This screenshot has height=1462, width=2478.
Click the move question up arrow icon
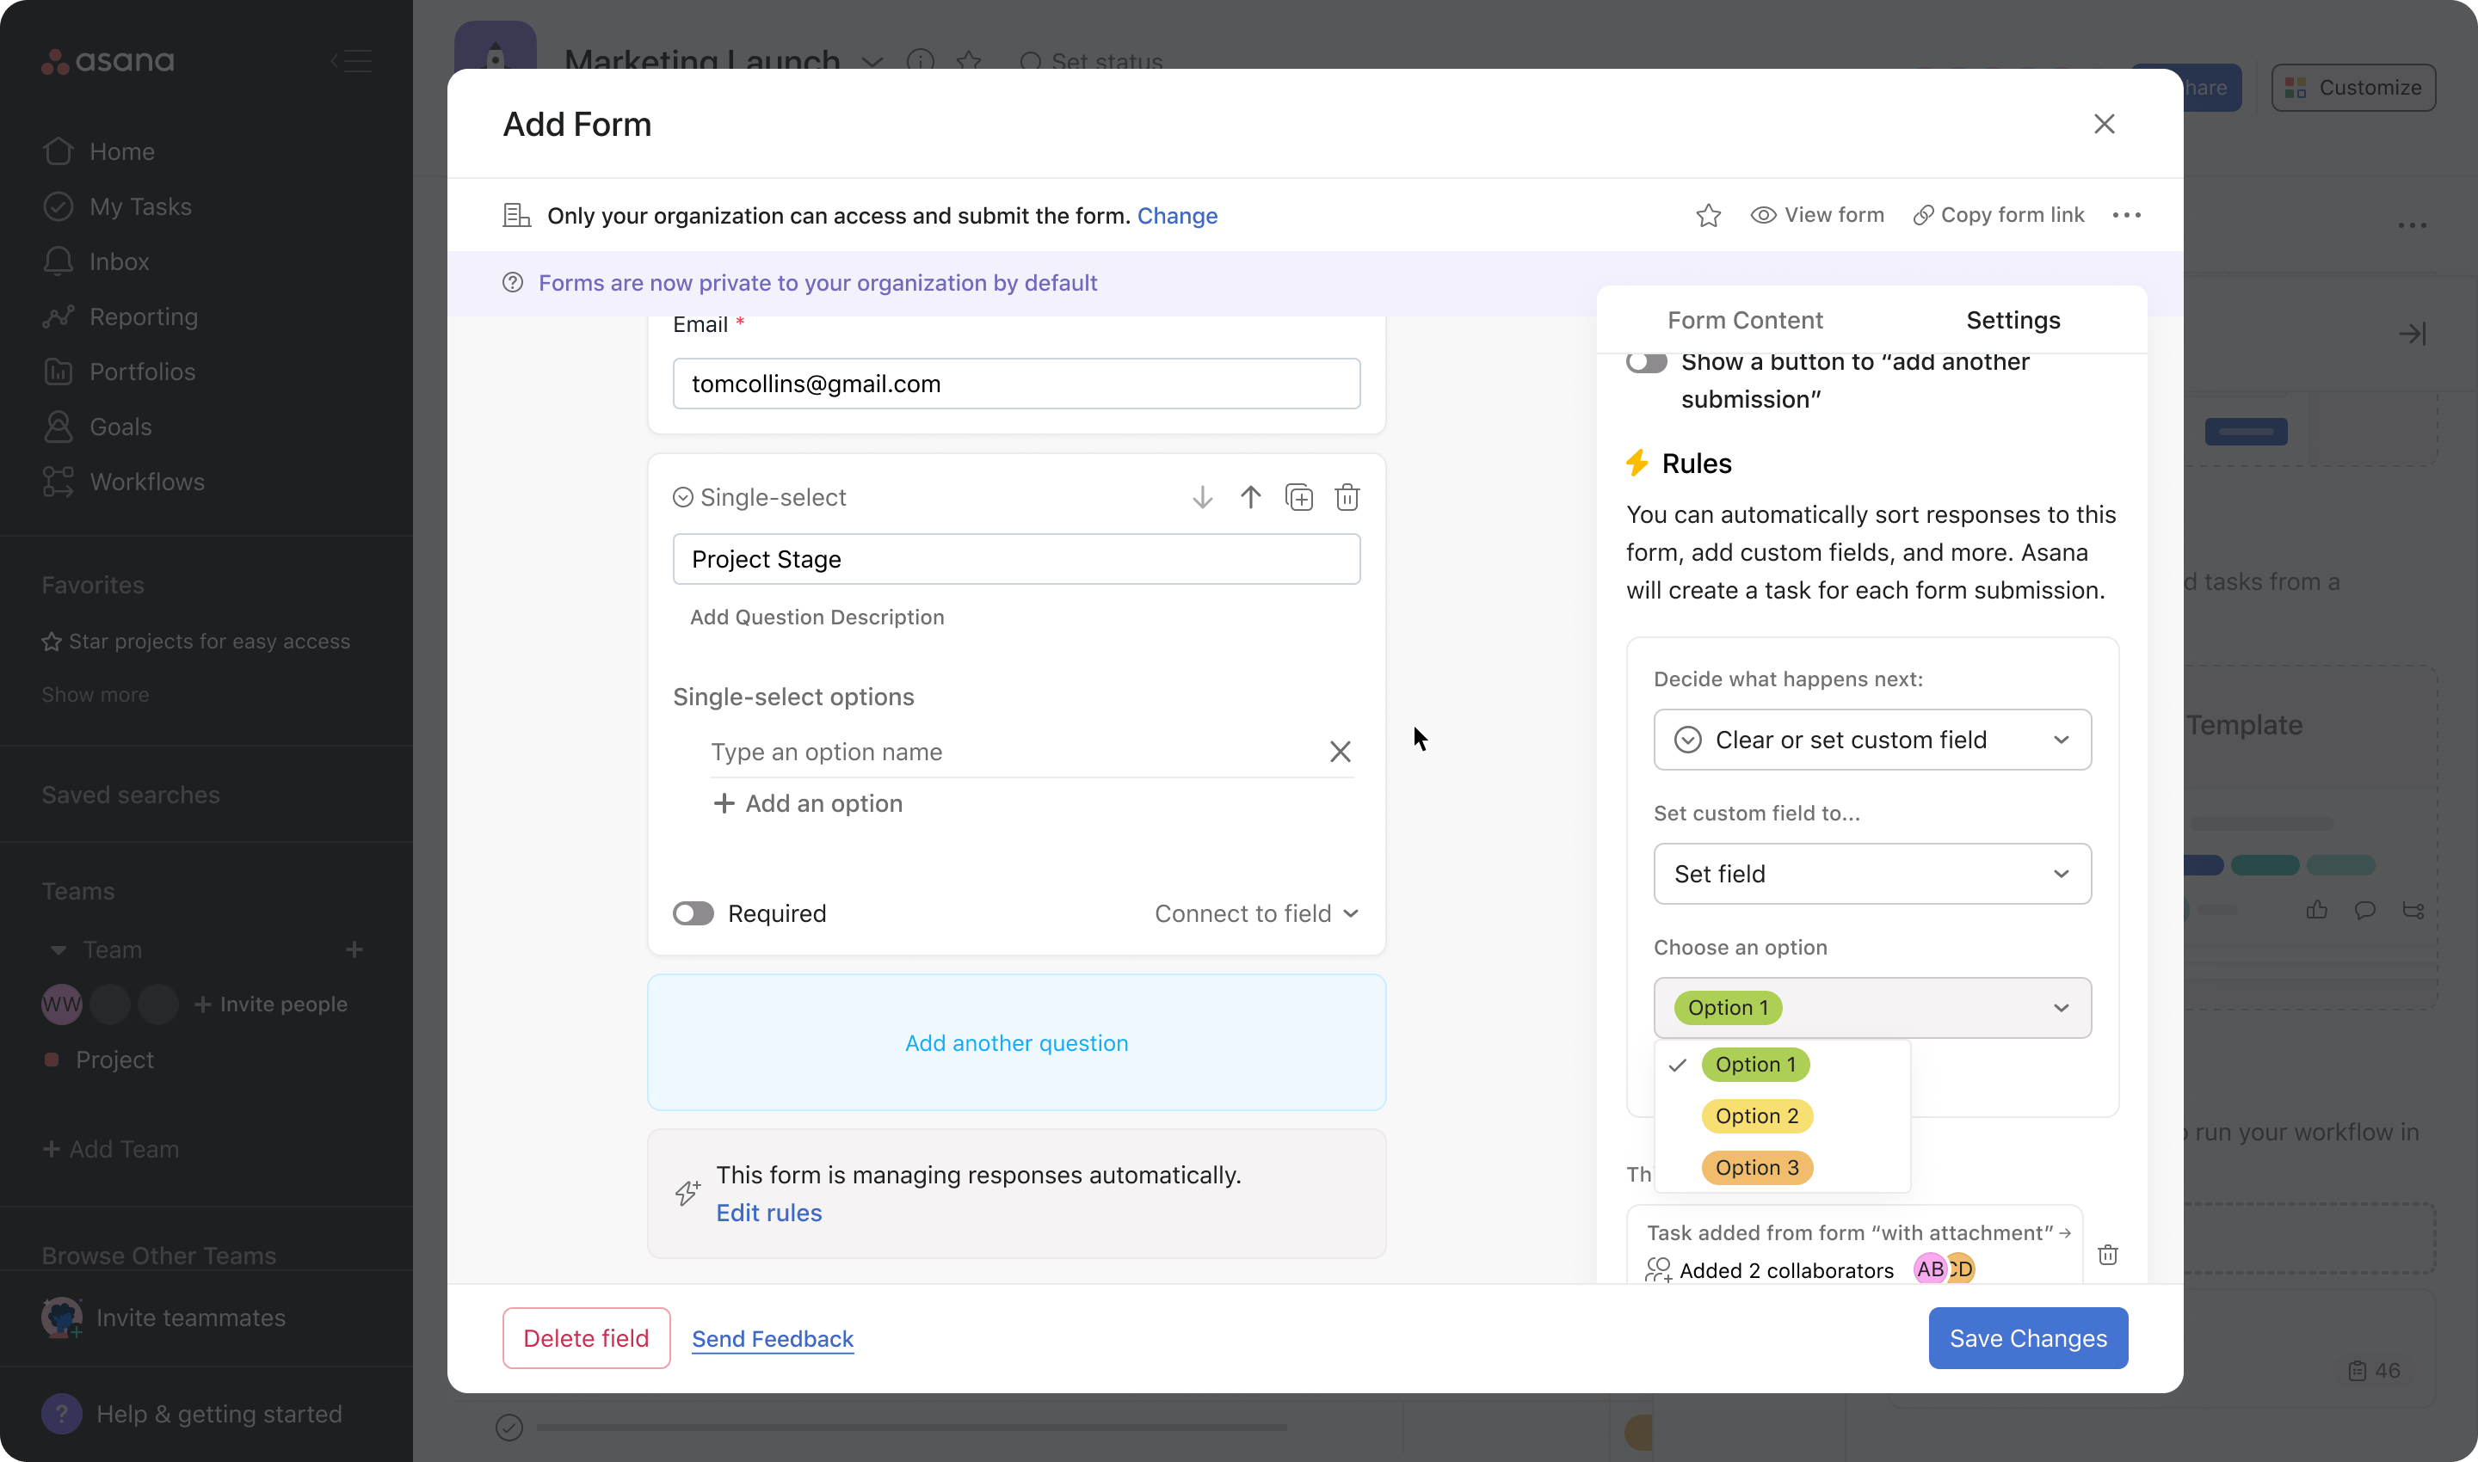[x=1250, y=496]
